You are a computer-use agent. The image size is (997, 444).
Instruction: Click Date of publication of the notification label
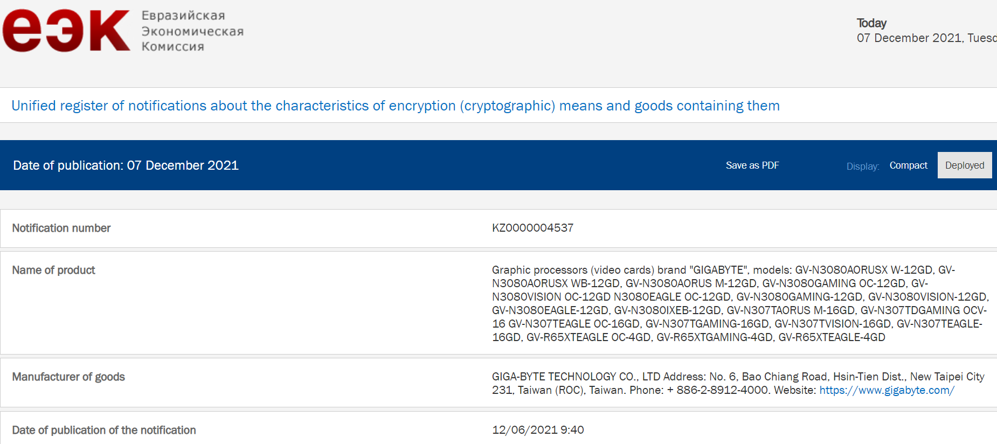(x=104, y=430)
